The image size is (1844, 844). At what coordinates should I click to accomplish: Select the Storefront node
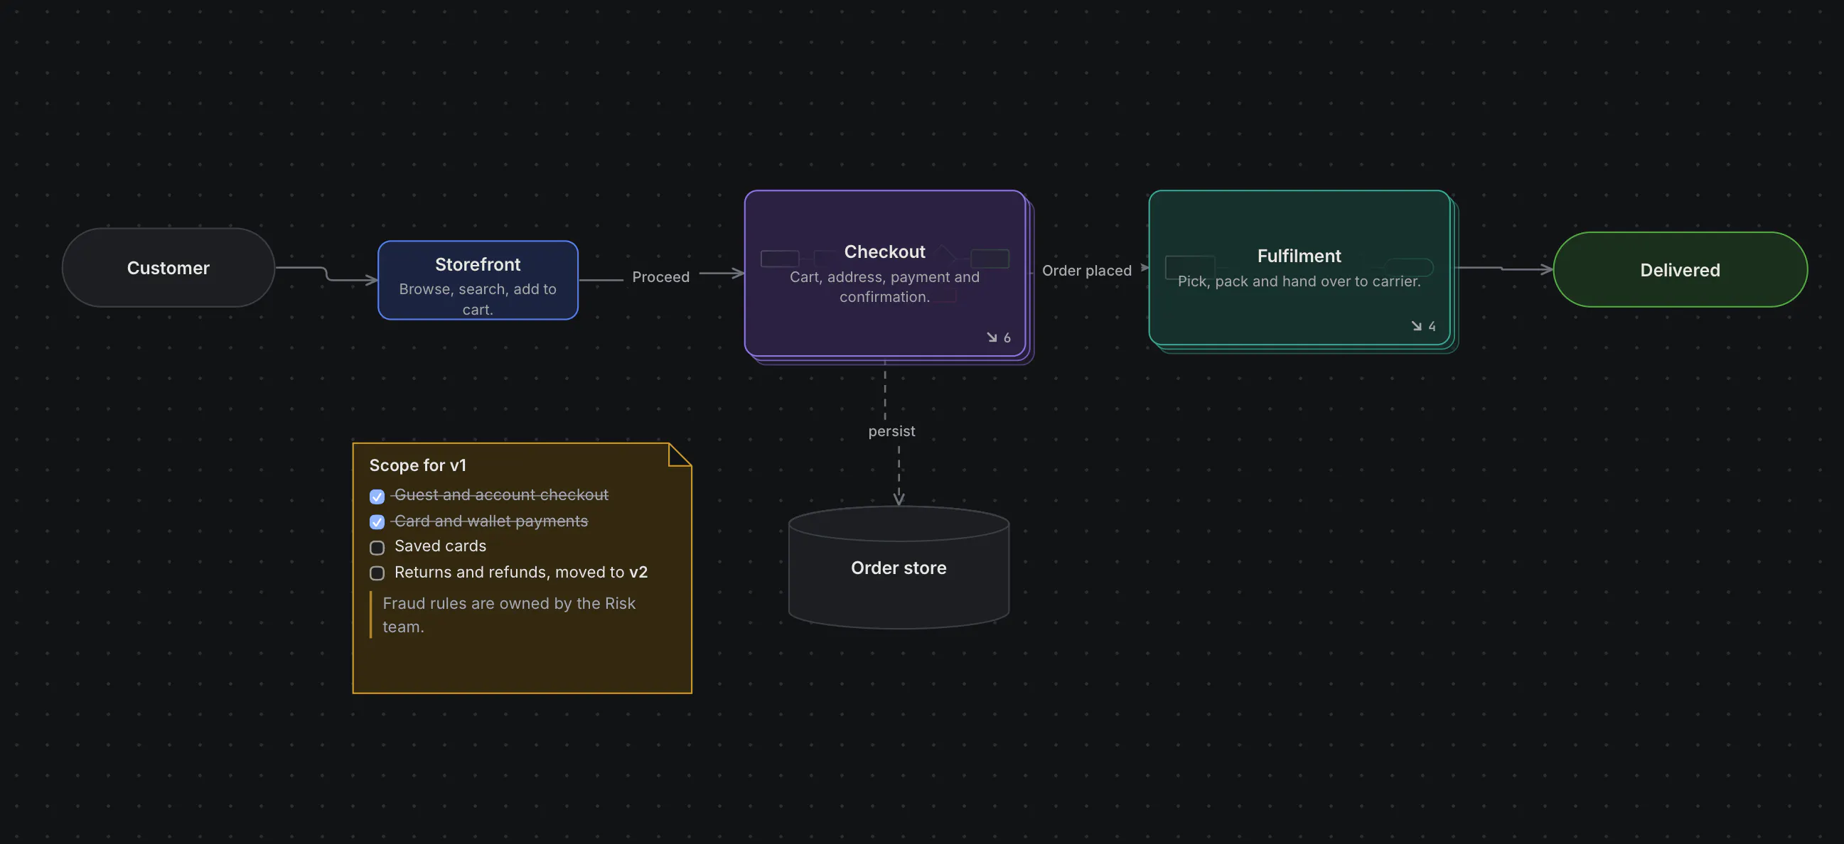point(478,280)
